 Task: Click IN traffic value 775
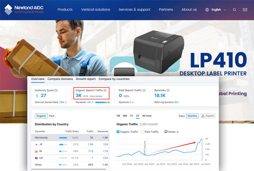click(x=91, y=151)
